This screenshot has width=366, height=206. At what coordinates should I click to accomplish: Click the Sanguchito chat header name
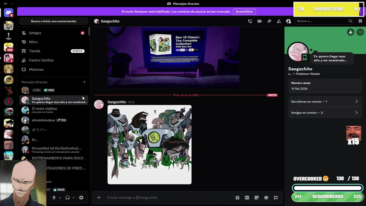110,21
